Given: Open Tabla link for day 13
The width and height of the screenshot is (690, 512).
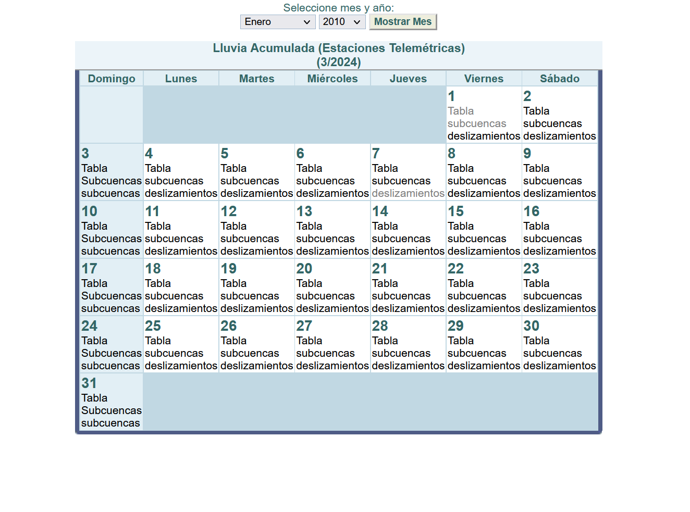Looking at the screenshot, I should pos(309,226).
